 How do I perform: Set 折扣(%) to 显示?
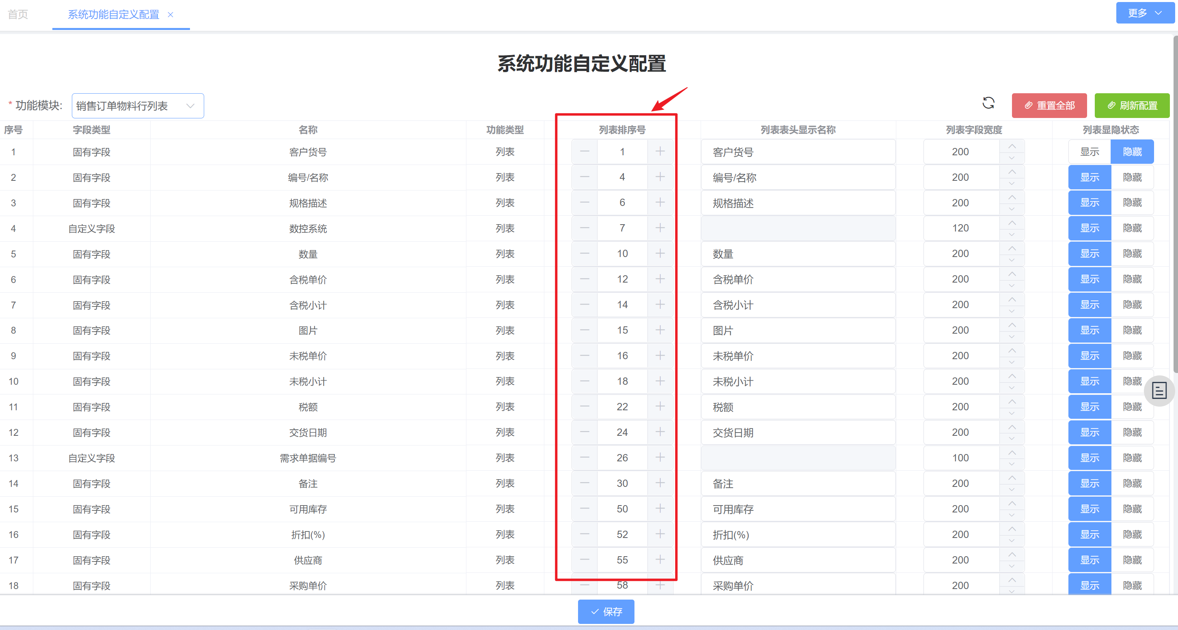(x=1089, y=534)
